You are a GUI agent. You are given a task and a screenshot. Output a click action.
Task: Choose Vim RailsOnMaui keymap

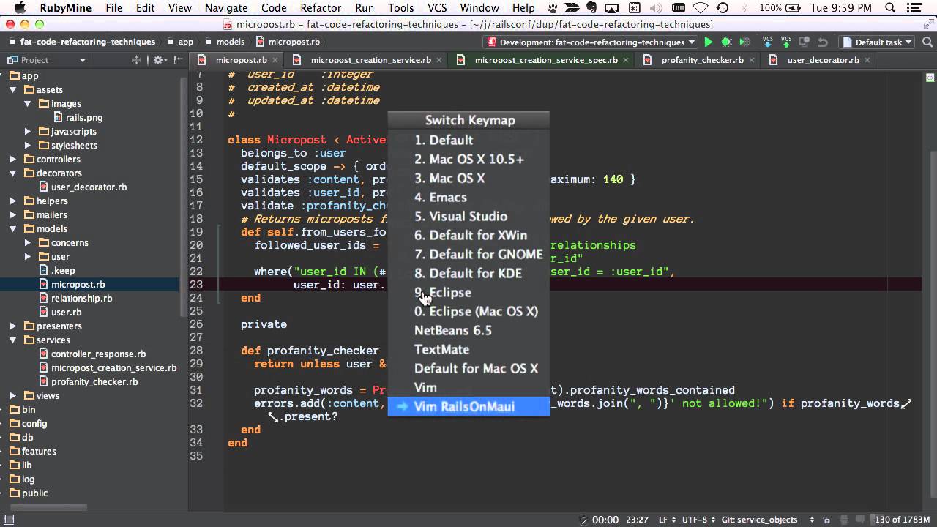[468, 406]
